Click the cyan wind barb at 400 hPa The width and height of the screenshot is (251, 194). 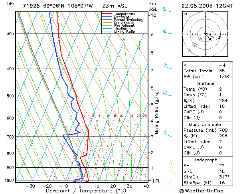168,66
